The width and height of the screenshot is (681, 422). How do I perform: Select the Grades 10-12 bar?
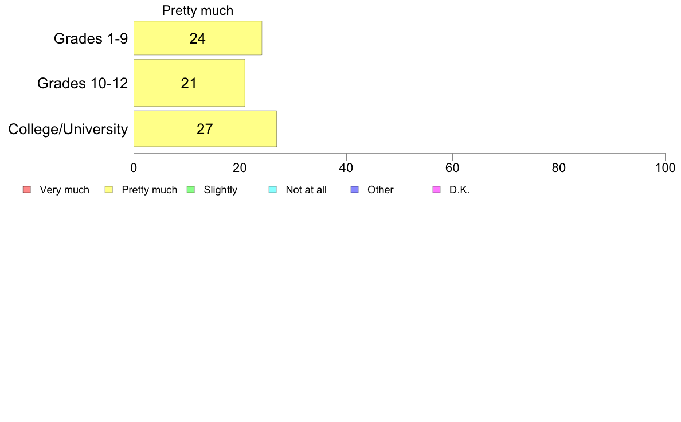pos(189,83)
